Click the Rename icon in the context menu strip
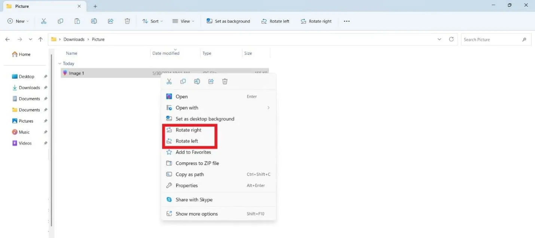Screen dimensions: 535x238 197,81
